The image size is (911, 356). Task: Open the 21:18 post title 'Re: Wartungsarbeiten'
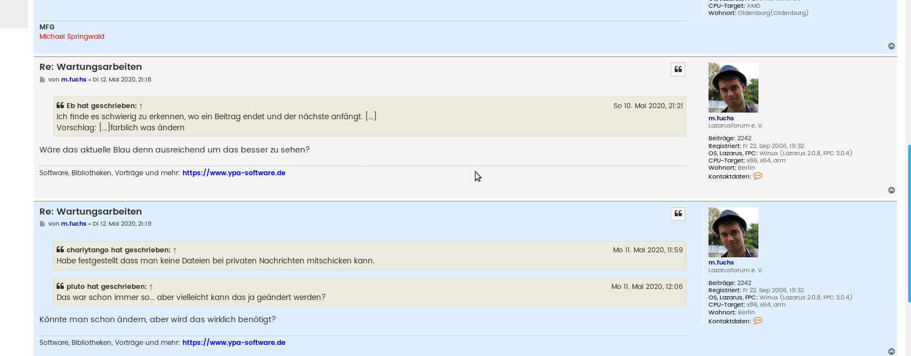point(90,67)
